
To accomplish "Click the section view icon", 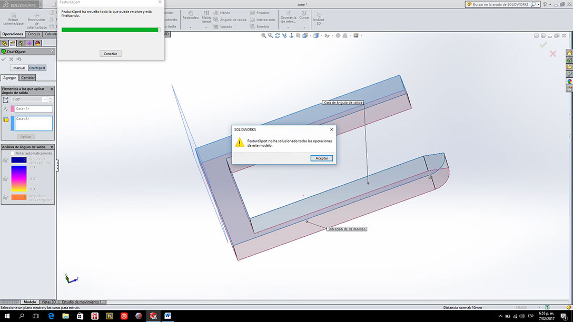I will [x=298, y=36].
